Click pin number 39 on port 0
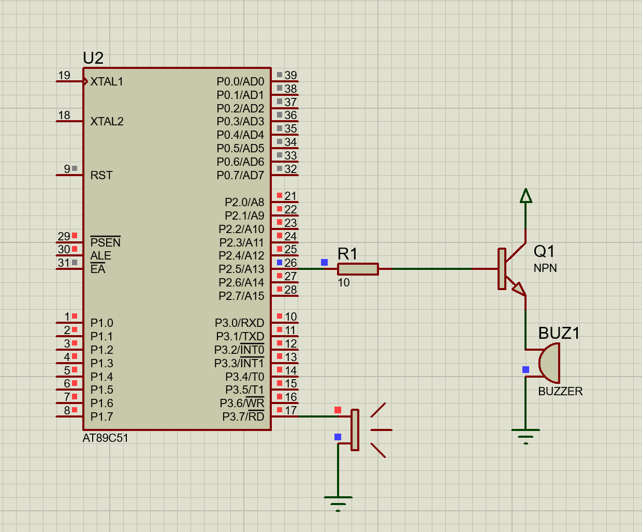This screenshot has width=642, height=532. (x=290, y=76)
